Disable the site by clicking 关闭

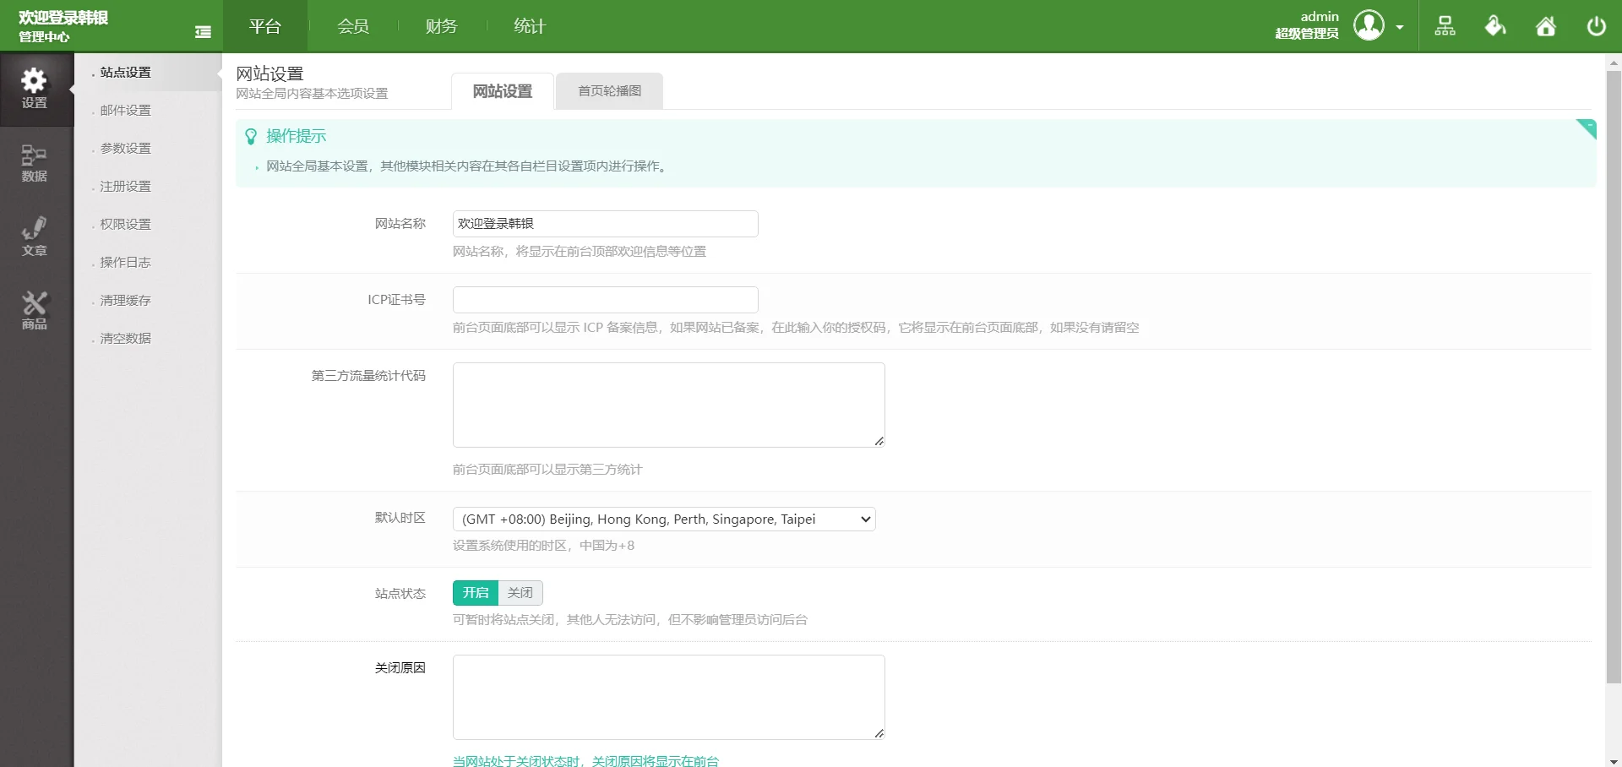[520, 592]
